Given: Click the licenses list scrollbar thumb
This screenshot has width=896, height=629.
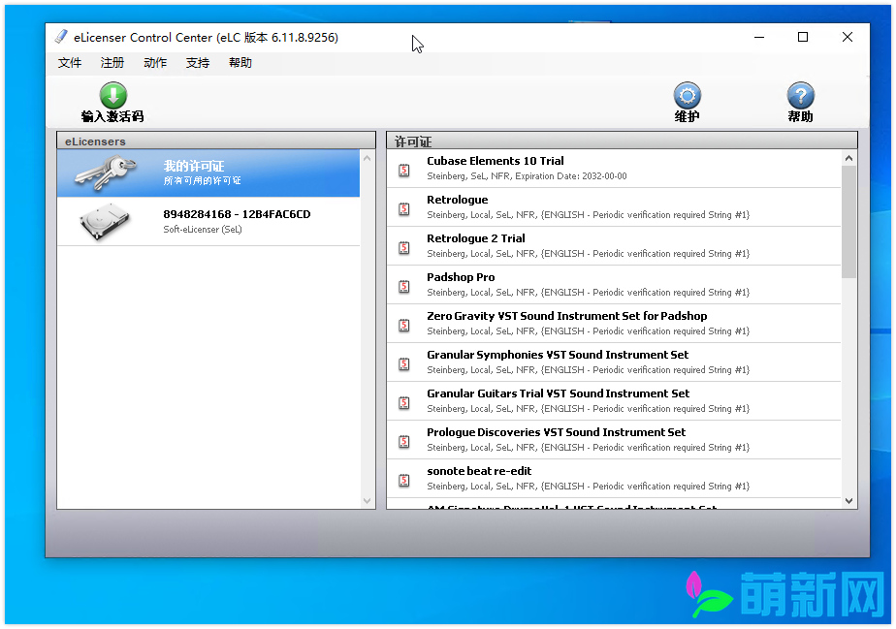Looking at the screenshot, I should point(849,222).
